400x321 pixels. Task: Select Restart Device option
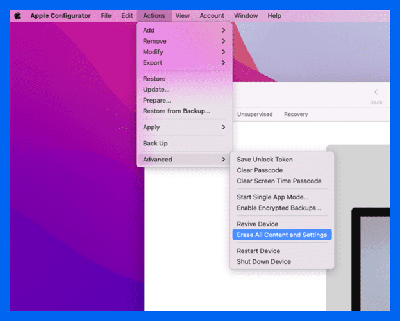click(x=282, y=251)
